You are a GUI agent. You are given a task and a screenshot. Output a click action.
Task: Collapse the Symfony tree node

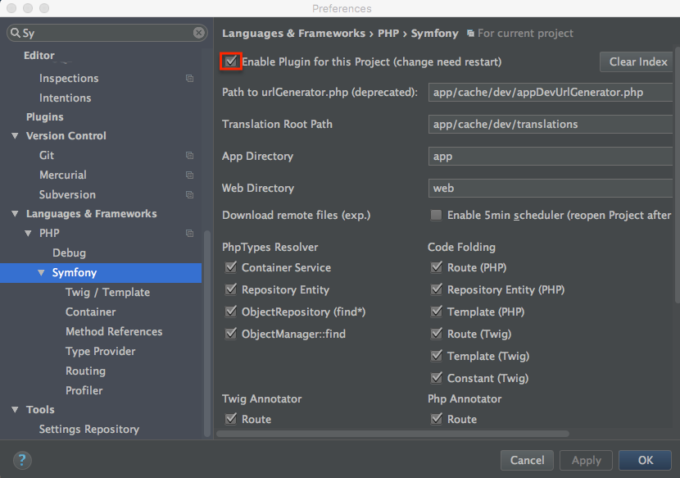[41, 273]
